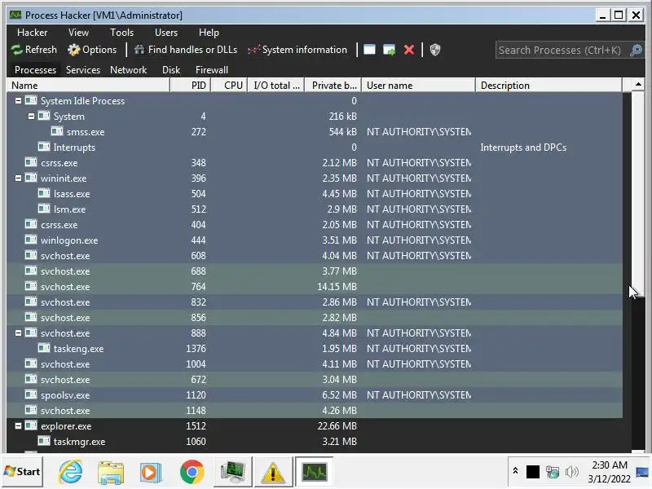Click the yellow warning taskbar icon
This screenshot has height=489, width=652.
(273, 472)
